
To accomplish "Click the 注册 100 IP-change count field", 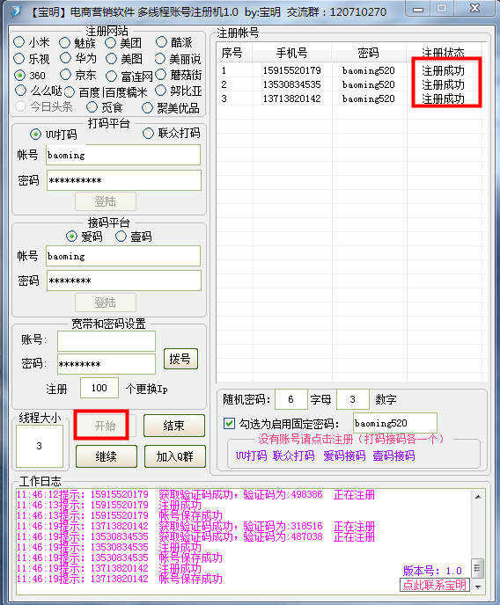I will click(99, 388).
